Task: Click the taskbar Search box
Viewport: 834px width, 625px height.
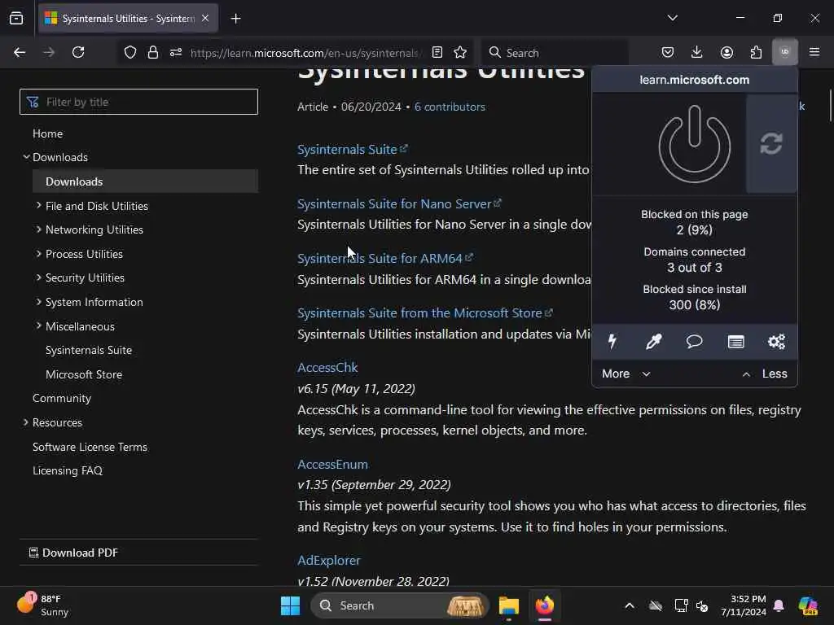Action: click(399, 605)
